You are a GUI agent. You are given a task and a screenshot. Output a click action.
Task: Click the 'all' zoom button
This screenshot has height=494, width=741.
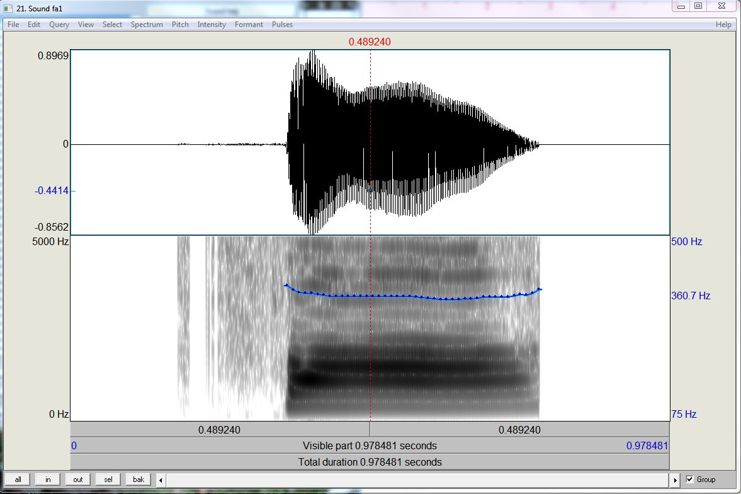tap(18, 480)
